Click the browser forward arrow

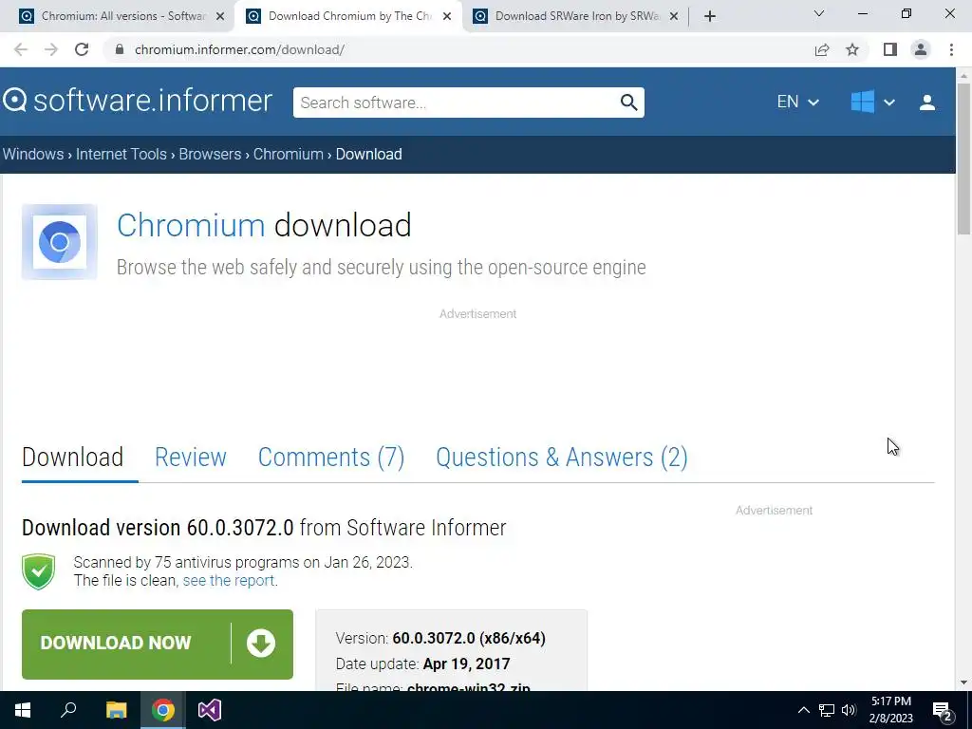click(x=51, y=49)
